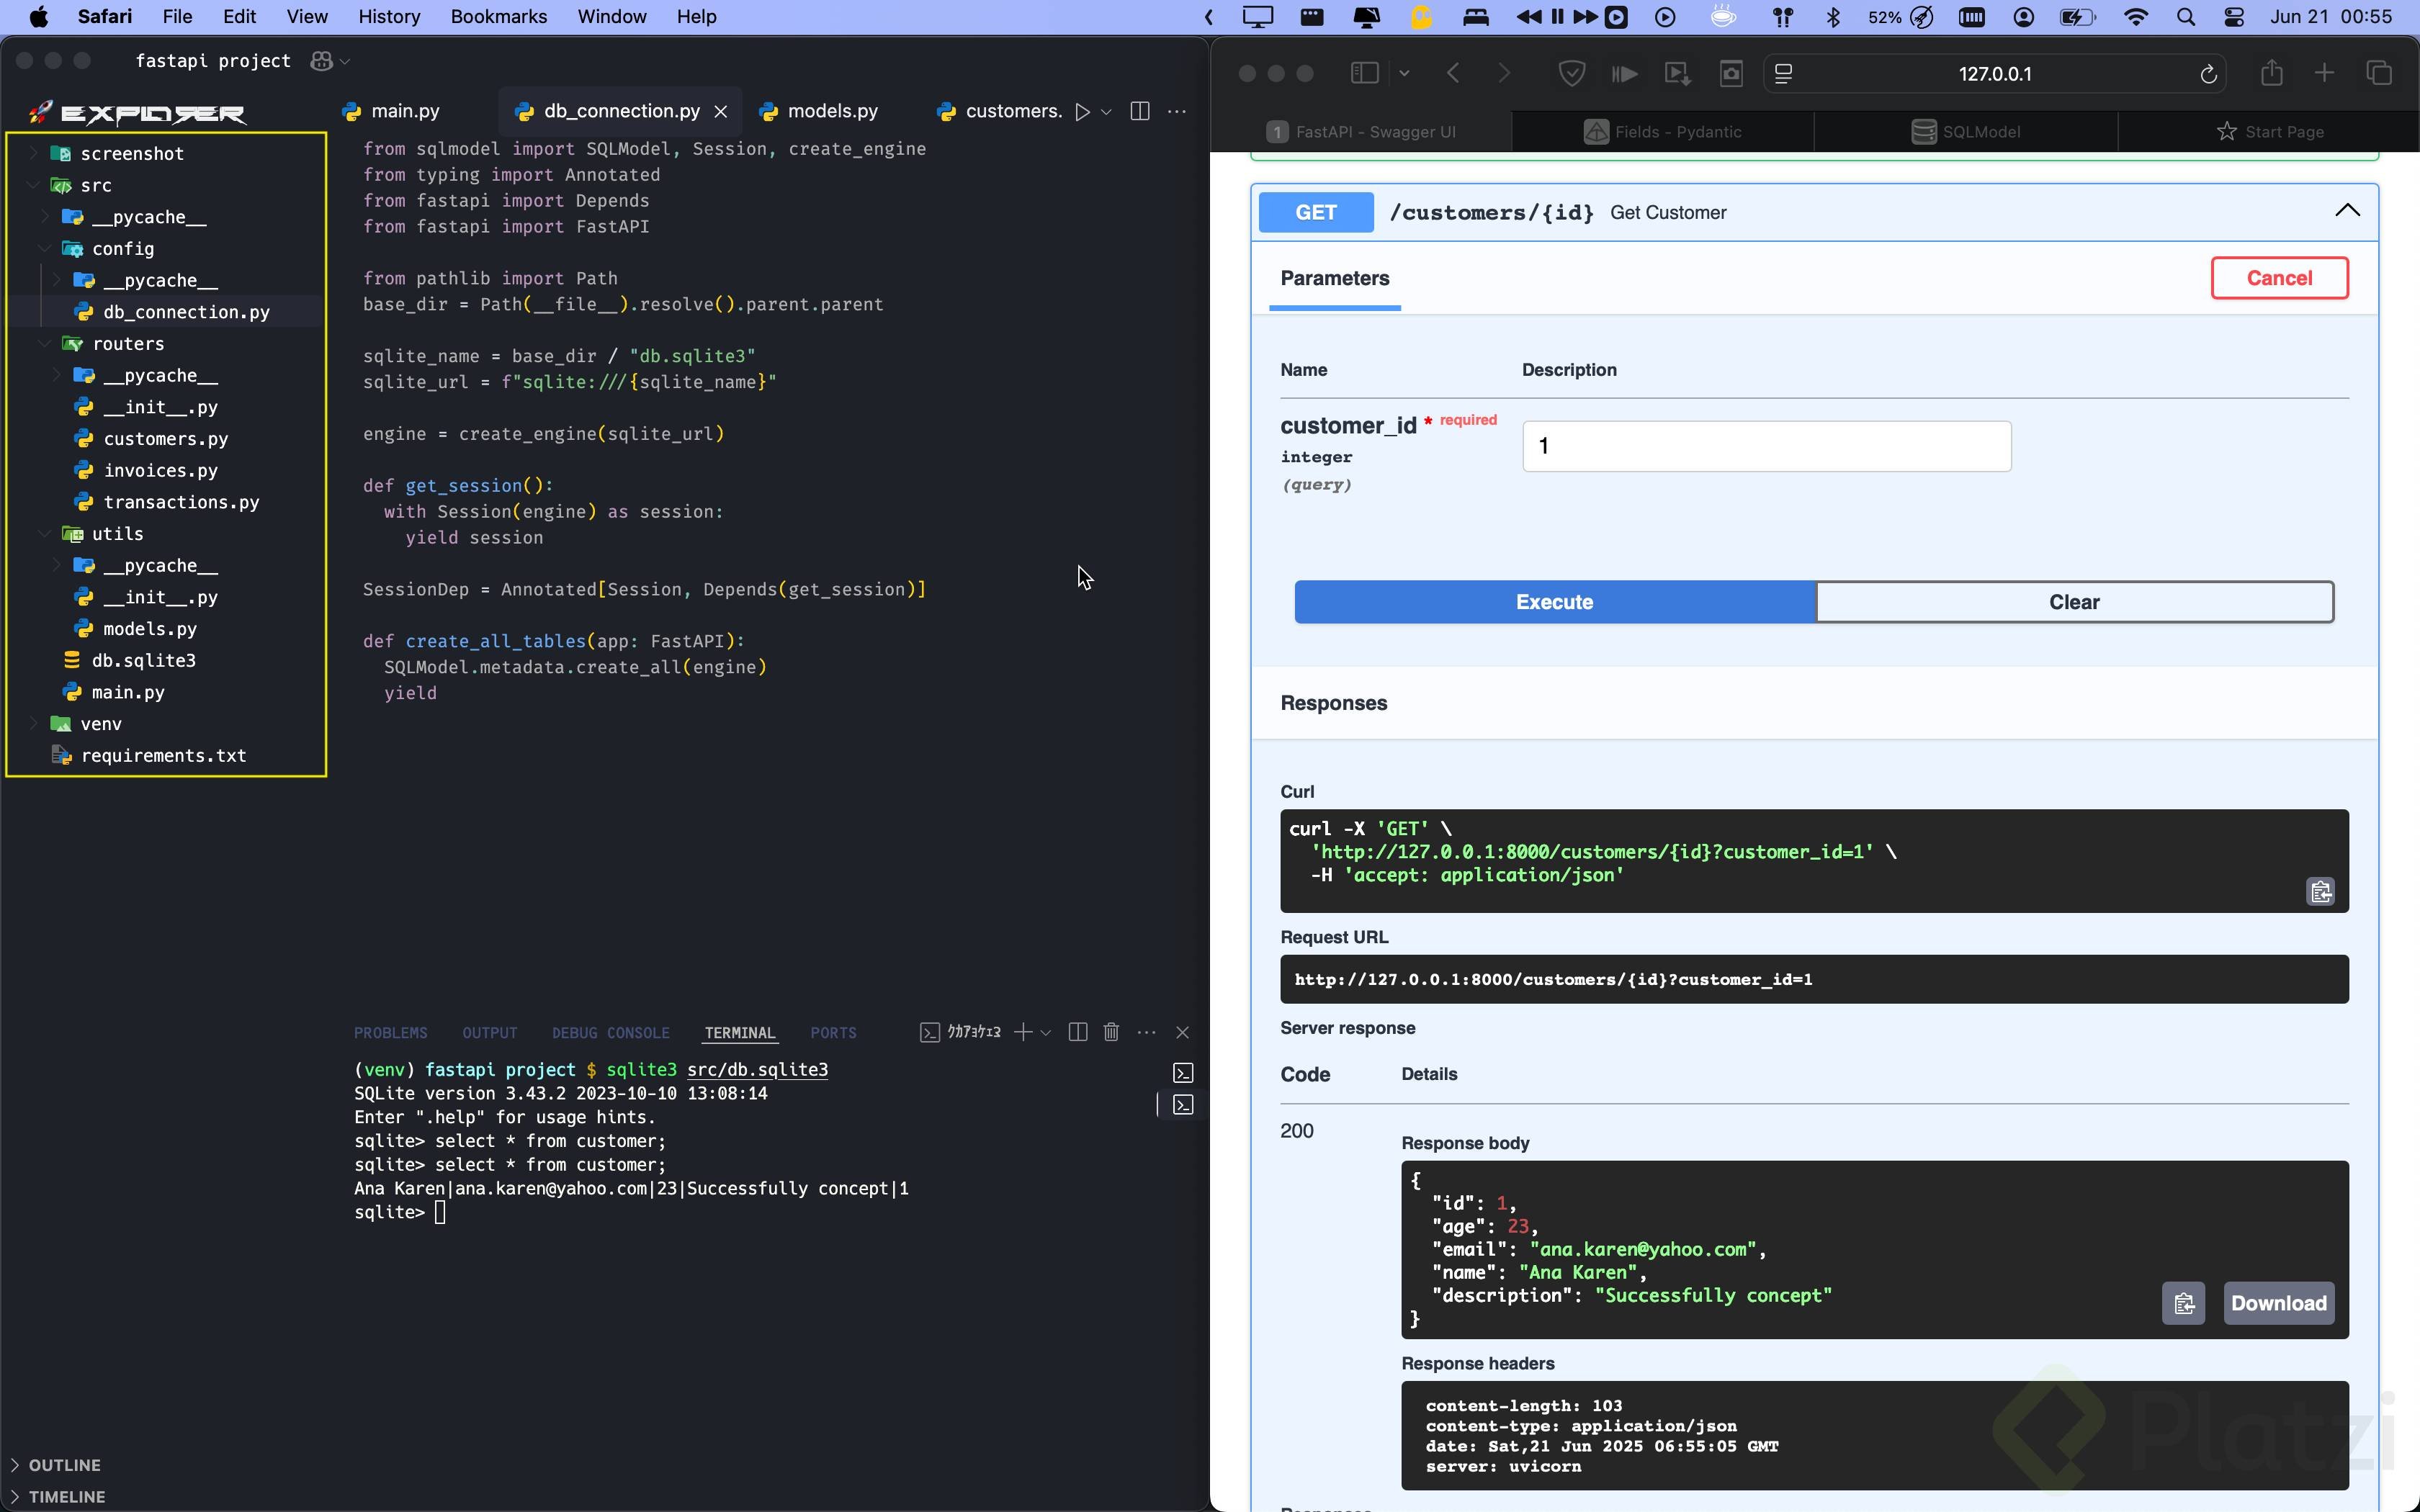Viewport: 2420px width, 1512px height.
Task: Copy the response body to clipboard
Action: (2183, 1303)
